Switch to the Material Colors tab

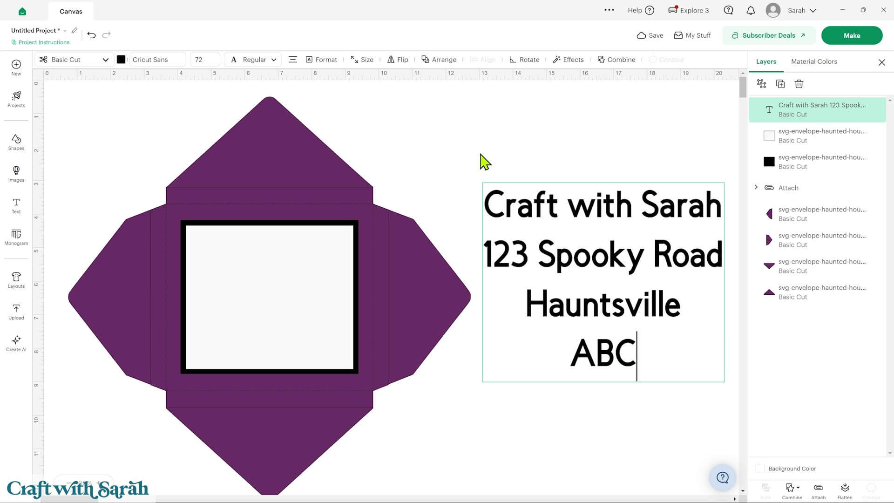point(814,61)
